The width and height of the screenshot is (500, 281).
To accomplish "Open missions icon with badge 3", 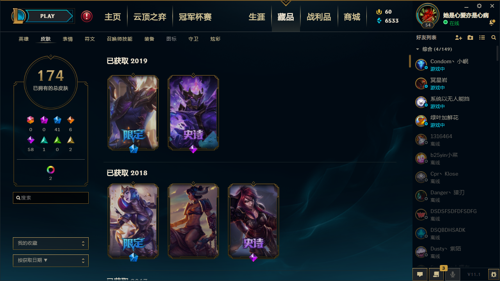I will 436,274.
